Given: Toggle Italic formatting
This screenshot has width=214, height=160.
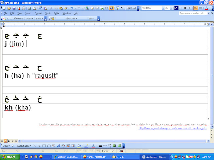Looking at the screenshot, I should (190, 8).
